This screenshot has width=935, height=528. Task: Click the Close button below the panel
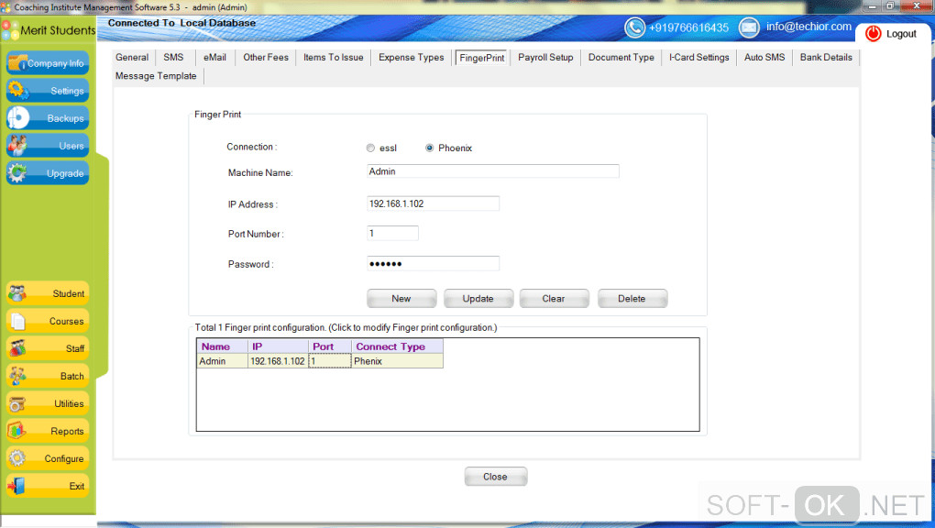point(496,477)
